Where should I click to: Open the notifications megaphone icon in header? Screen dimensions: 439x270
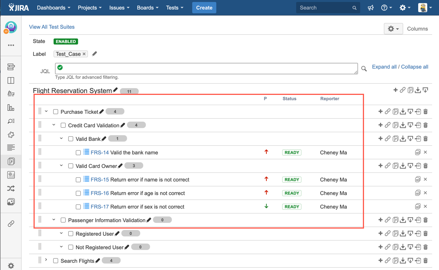(371, 8)
